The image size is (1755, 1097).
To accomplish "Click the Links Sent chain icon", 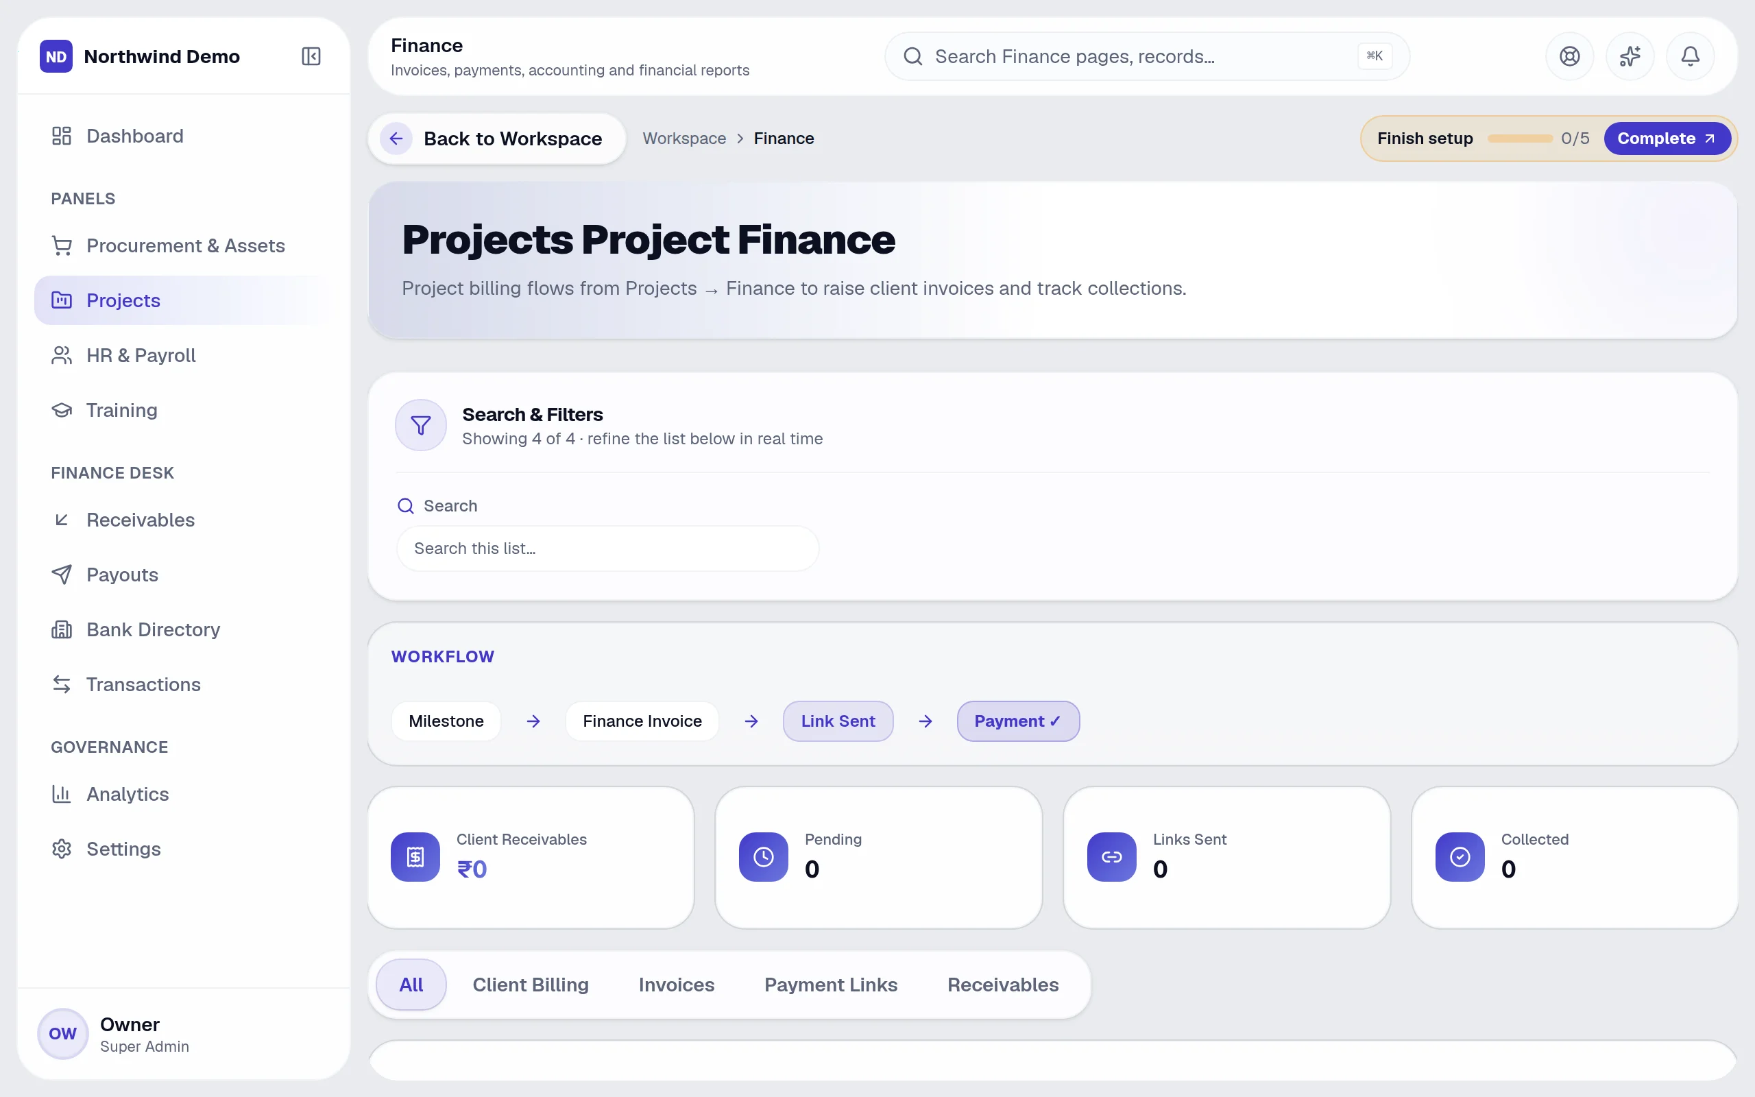I will 1111,857.
